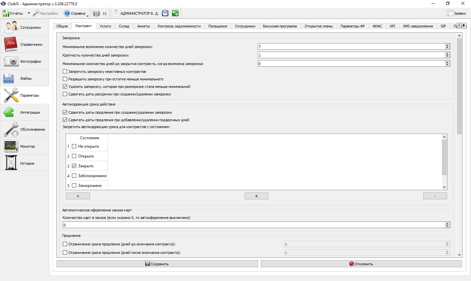Click the administrator user avatar icon
This screenshot has height=281, width=471.
(x=116, y=13)
